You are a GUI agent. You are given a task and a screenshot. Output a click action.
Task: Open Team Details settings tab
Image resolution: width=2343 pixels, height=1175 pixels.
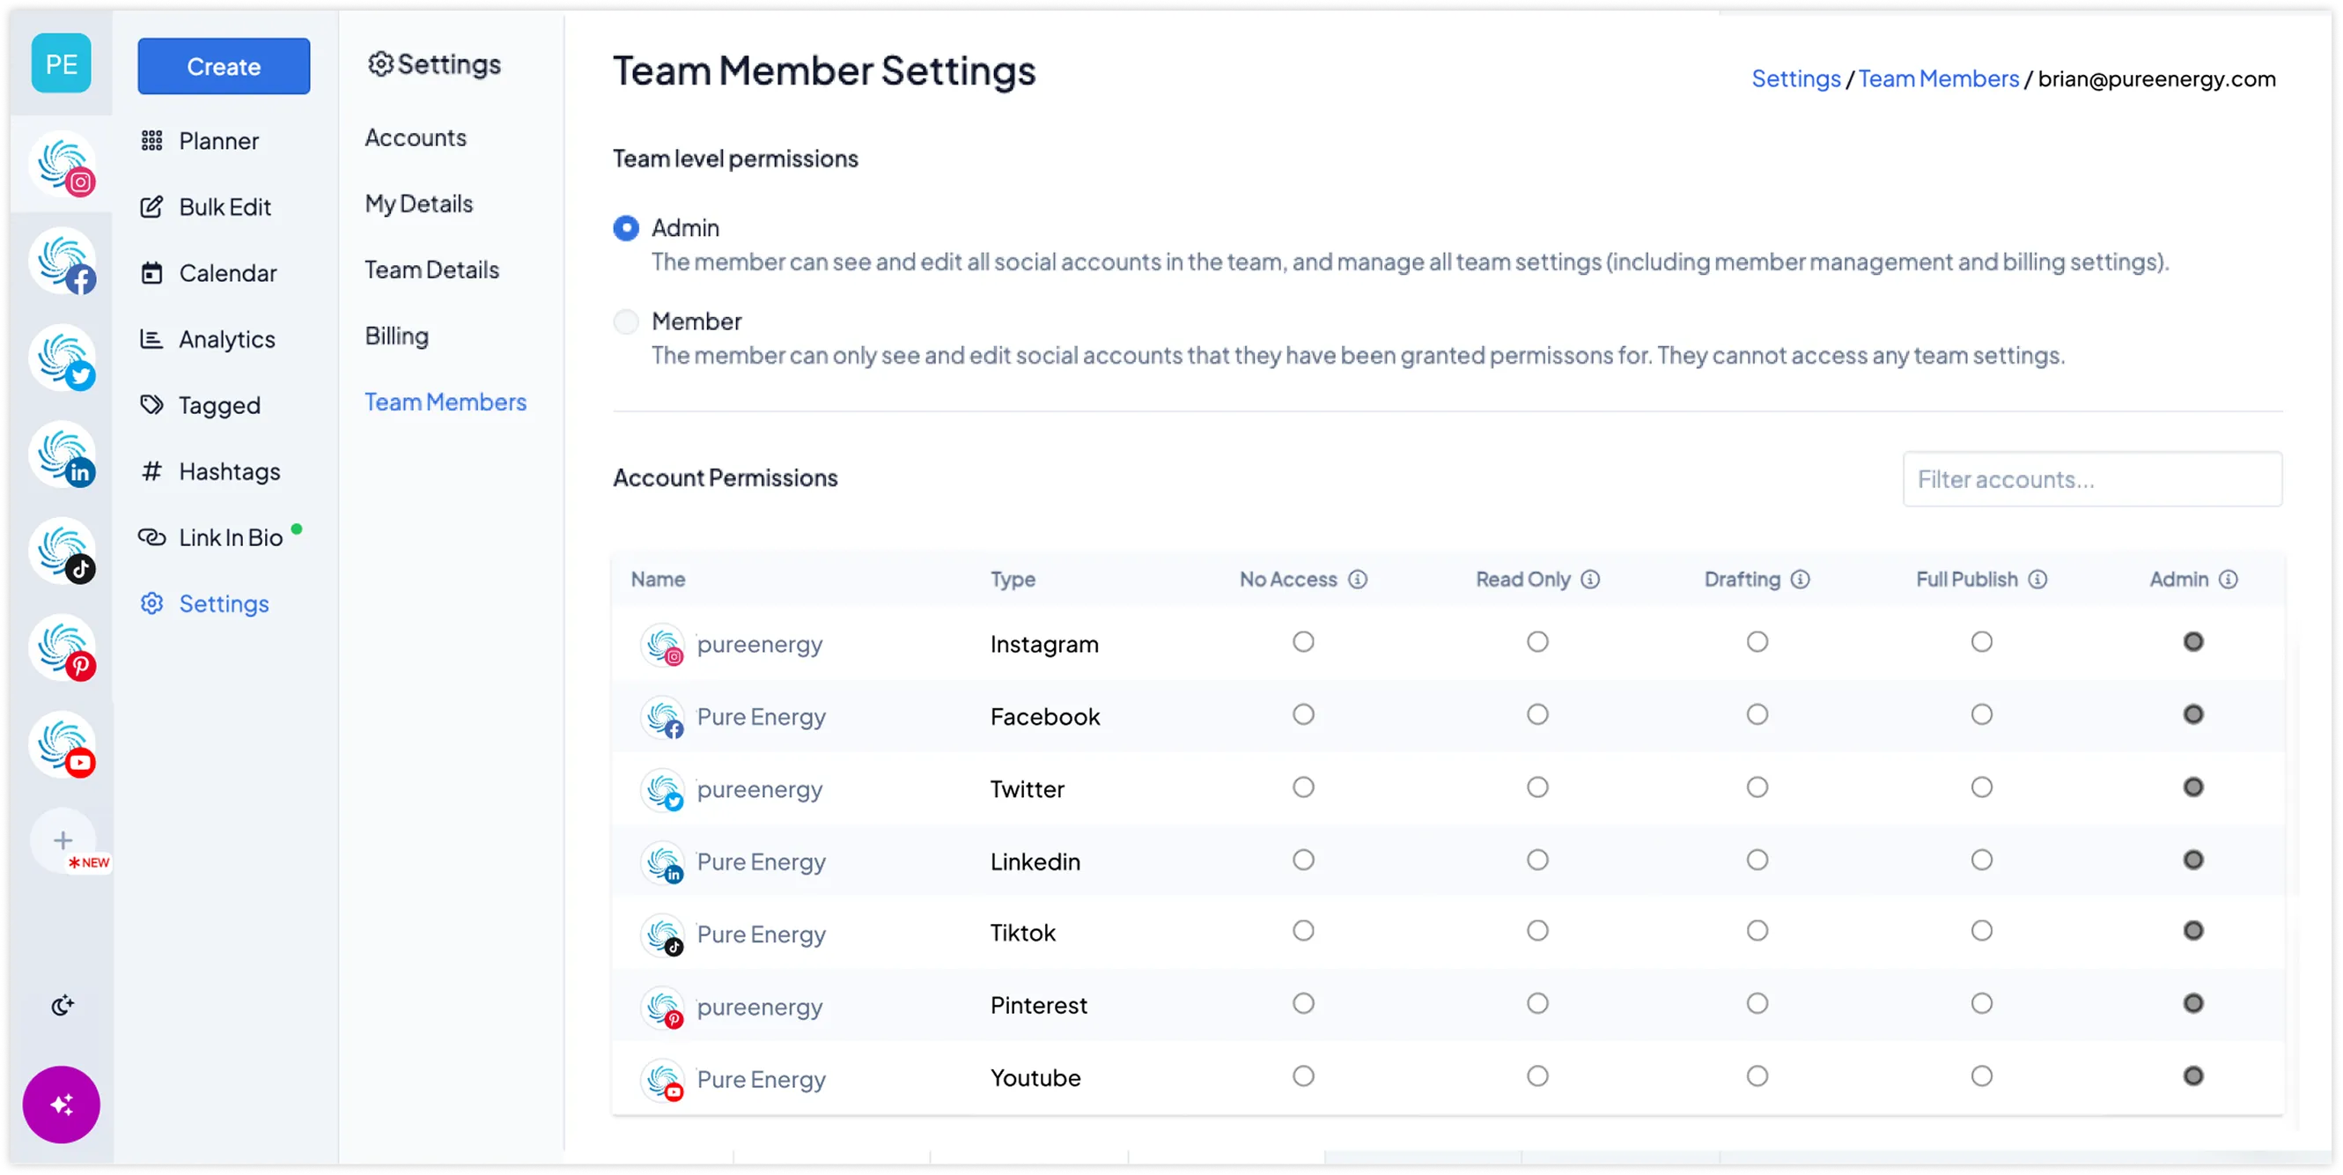click(x=432, y=270)
